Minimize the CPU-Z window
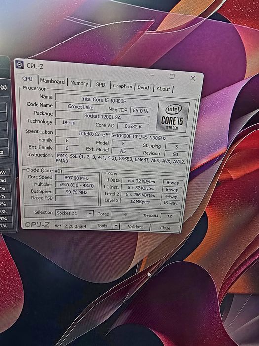 tap(151, 75)
